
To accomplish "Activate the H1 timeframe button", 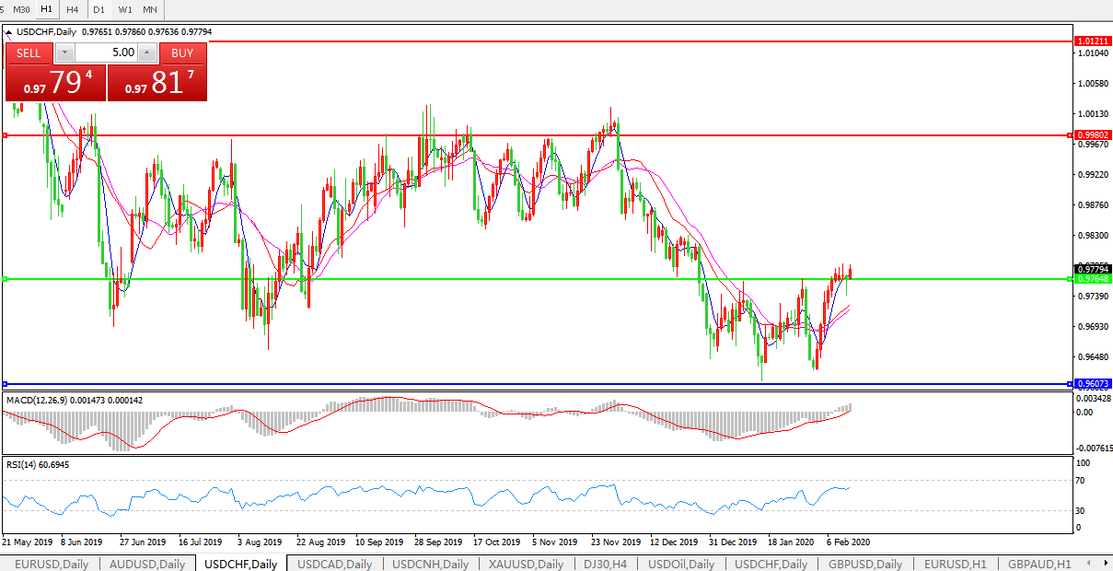I will (46, 9).
